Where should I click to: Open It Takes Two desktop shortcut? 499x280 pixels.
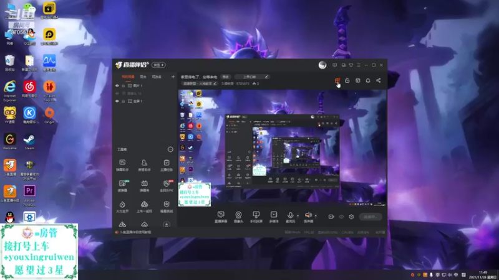coord(49,91)
